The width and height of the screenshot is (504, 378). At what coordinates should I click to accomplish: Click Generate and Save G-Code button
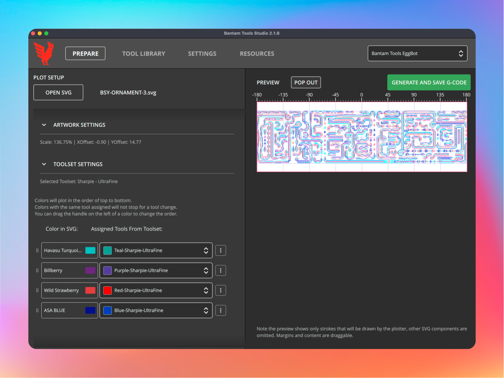click(x=429, y=82)
